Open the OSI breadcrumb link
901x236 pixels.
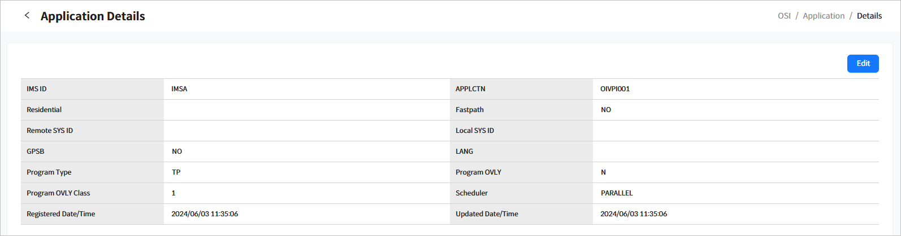(784, 16)
